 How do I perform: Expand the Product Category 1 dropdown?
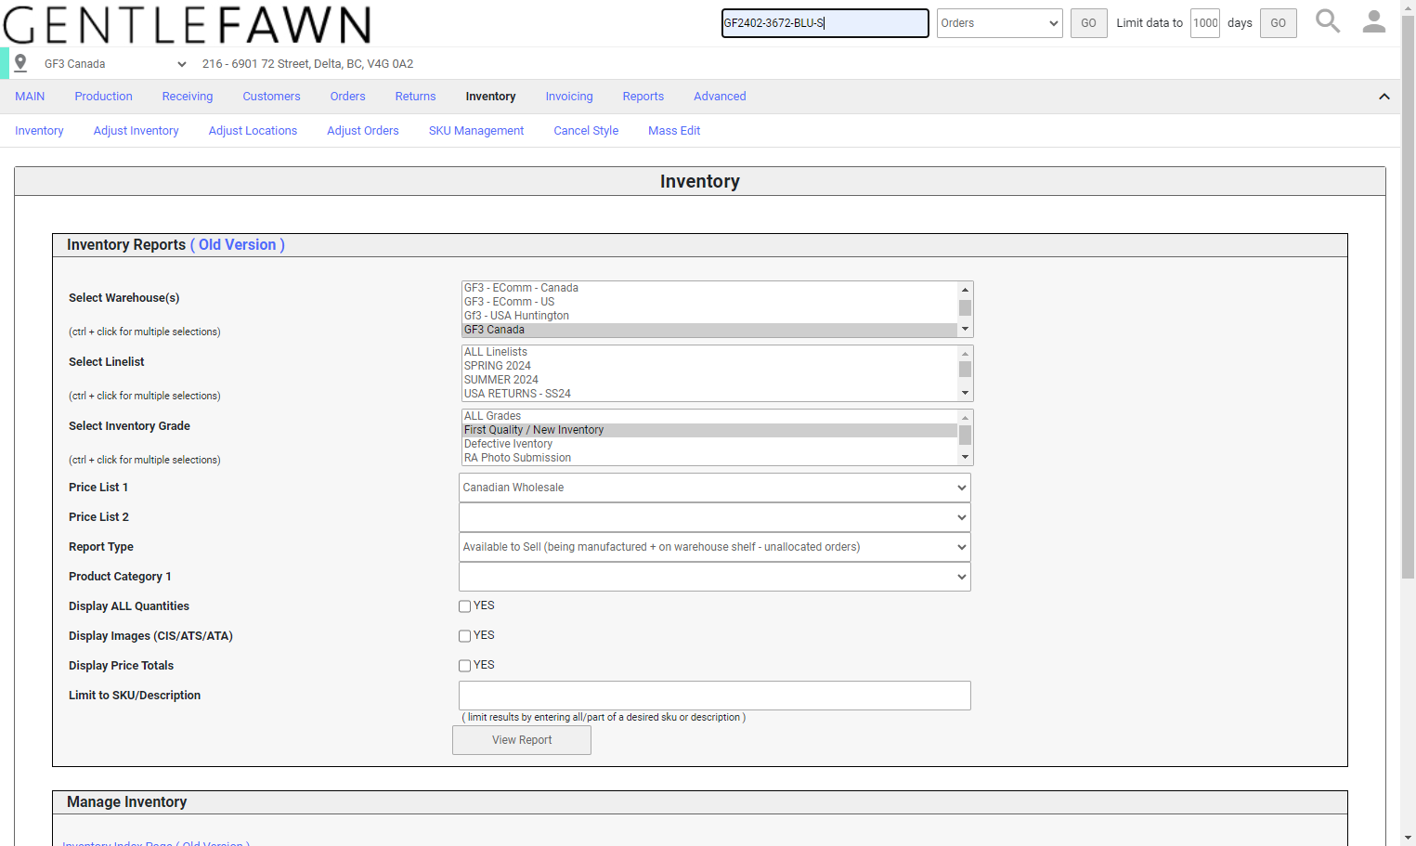[x=715, y=577]
